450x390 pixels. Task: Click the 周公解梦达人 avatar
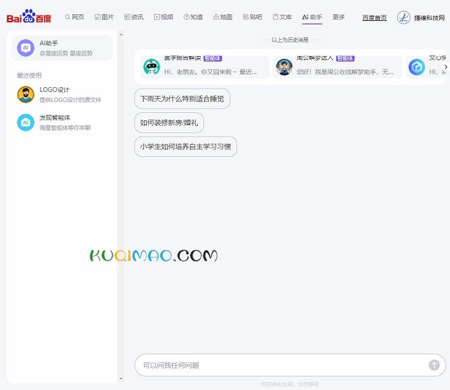coord(284,67)
